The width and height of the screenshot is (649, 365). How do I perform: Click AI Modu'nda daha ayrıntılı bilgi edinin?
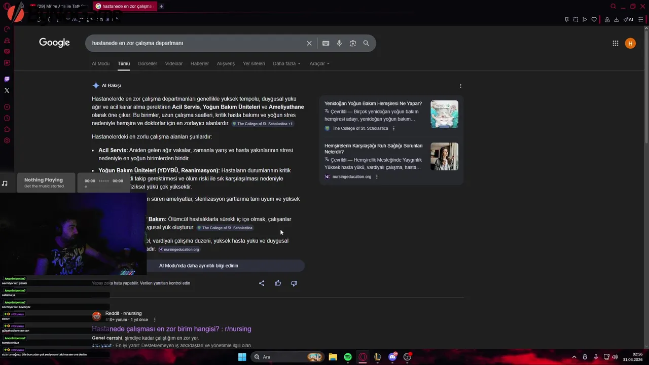(198, 266)
